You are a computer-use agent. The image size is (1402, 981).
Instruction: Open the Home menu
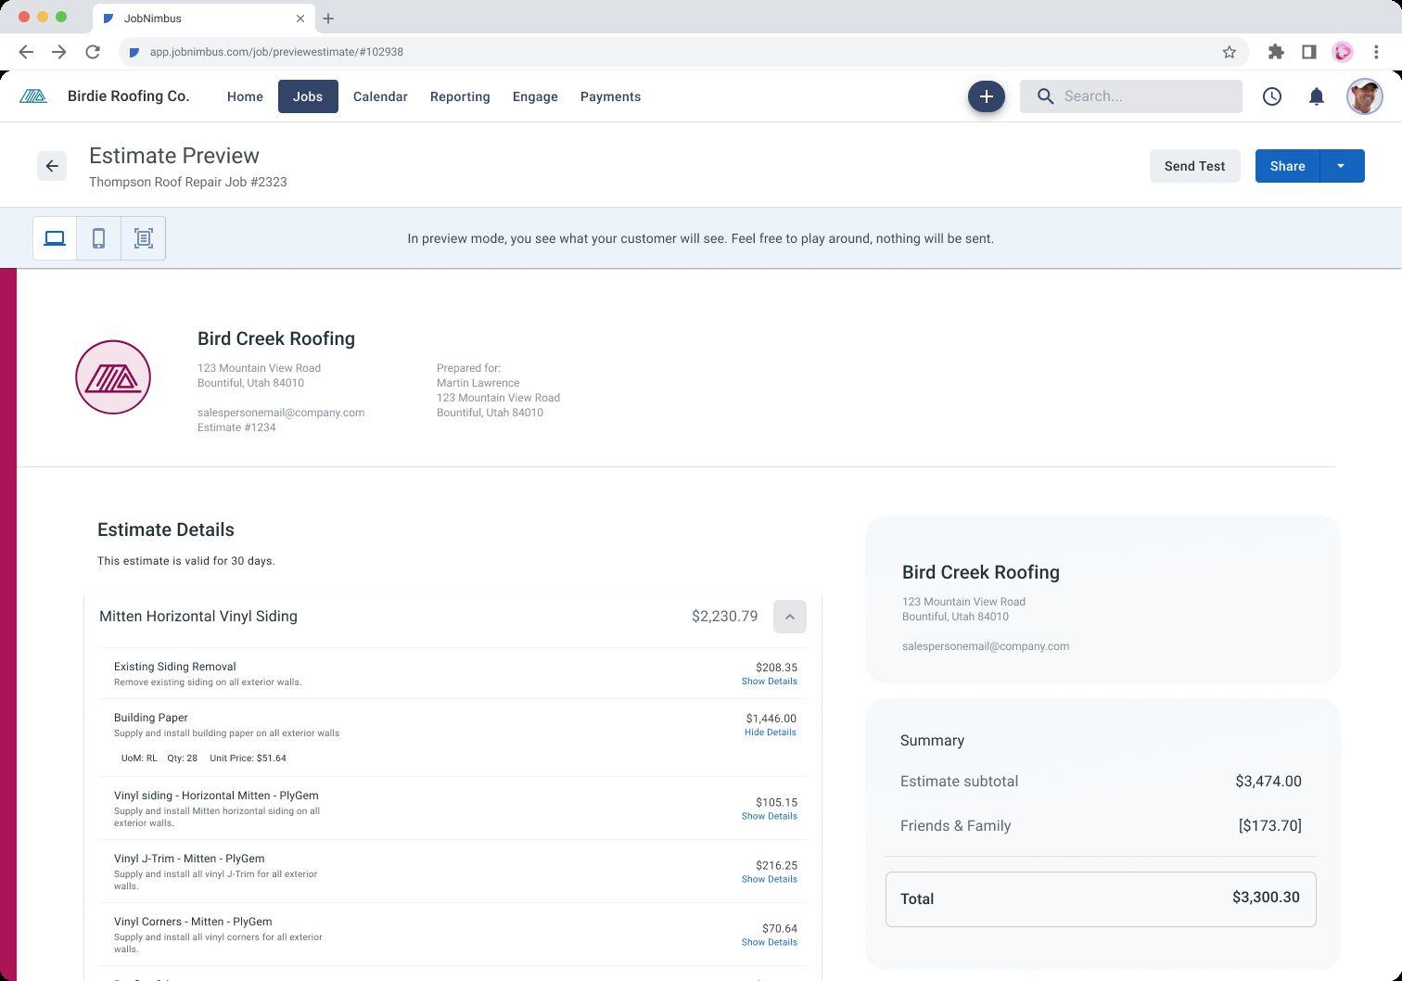245,96
